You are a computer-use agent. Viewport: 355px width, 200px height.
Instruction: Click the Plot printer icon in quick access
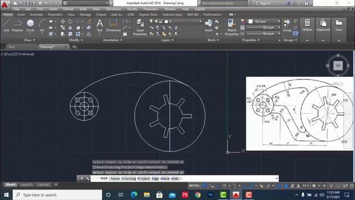(40, 3)
